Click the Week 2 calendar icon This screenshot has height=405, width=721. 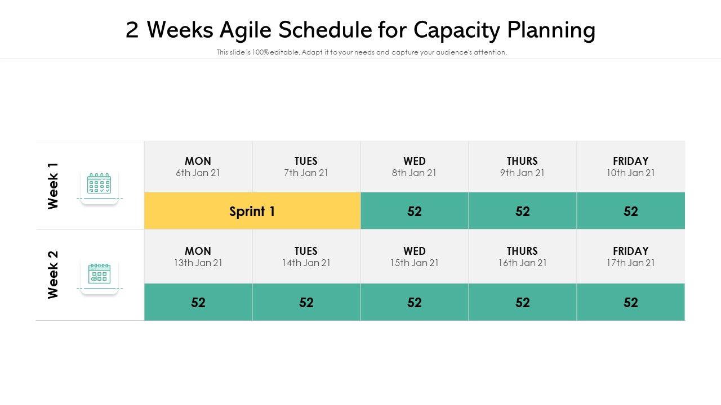click(99, 274)
